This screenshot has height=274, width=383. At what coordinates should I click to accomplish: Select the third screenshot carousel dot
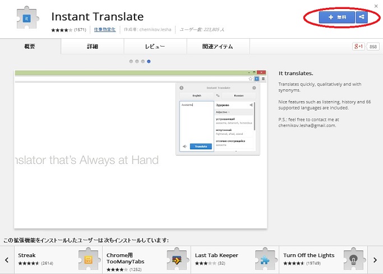point(143,61)
